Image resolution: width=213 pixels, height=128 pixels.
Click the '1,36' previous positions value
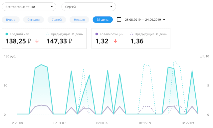click(x=137, y=41)
